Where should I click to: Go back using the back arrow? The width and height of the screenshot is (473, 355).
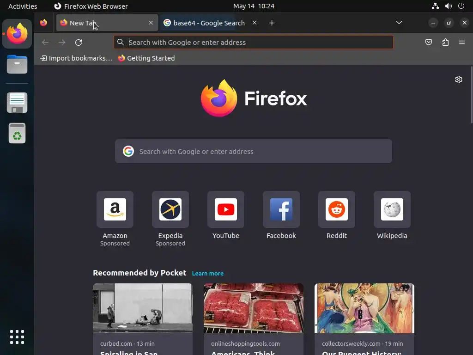point(45,42)
